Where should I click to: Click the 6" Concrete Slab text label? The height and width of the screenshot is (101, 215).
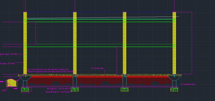[x=97, y=68]
